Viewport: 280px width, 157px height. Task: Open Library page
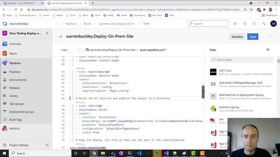point(14,96)
